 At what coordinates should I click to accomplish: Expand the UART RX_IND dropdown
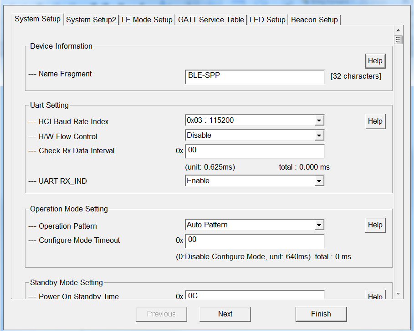click(x=319, y=181)
